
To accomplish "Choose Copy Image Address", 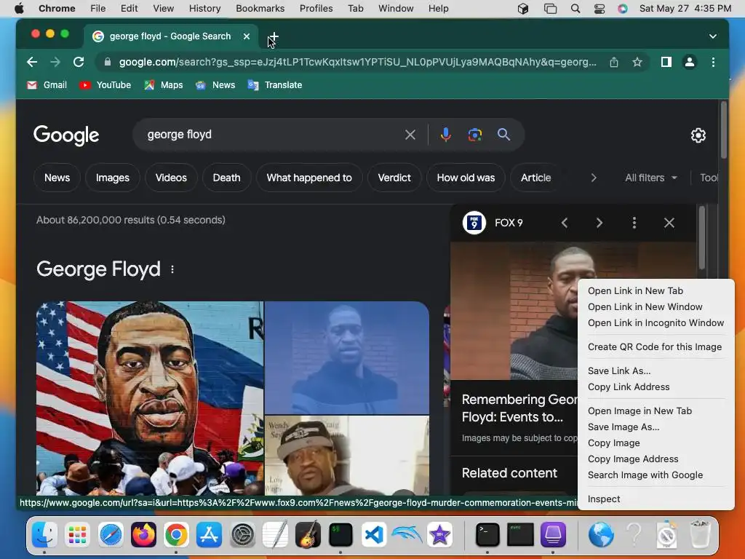I will [633, 459].
